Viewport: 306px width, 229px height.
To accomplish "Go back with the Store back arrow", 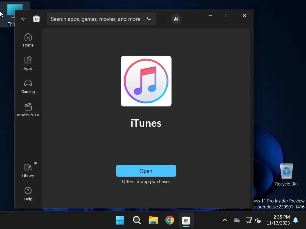I will tap(24, 19).
